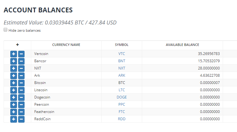The width and height of the screenshot is (237, 132).
Task: Click the plus deposit icon for Litecoin
Action: coord(14,90)
